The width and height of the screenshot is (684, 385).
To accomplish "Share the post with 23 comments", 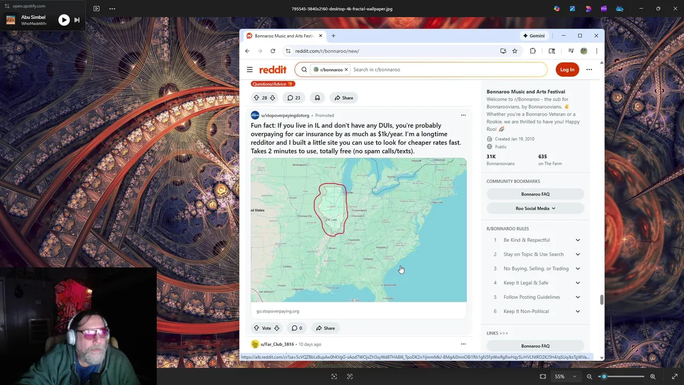I will (x=344, y=98).
